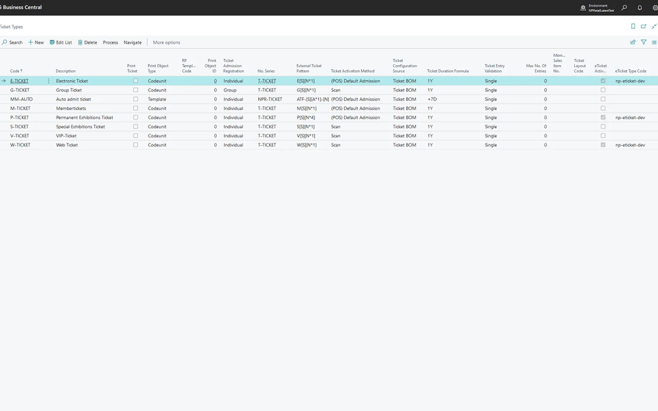The width and height of the screenshot is (658, 411).
Task: Toggle Print Ticket checkbox for E-TICKET
Action: pyautogui.click(x=135, y=81)
